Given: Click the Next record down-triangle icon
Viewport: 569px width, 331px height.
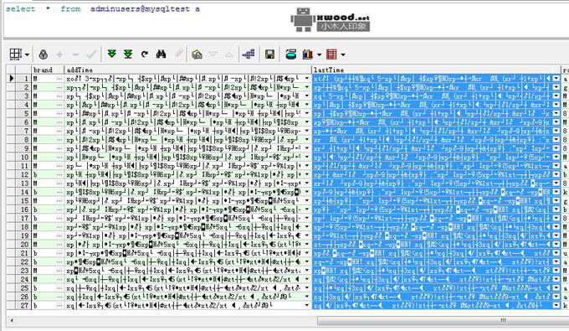Looking at the screenshot, I should point(213,54).
